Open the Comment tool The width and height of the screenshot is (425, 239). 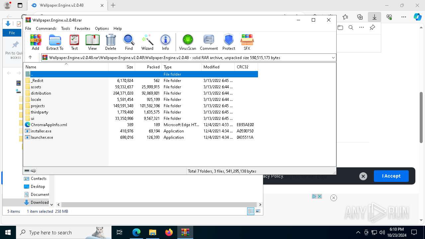(x=209, y=42)
